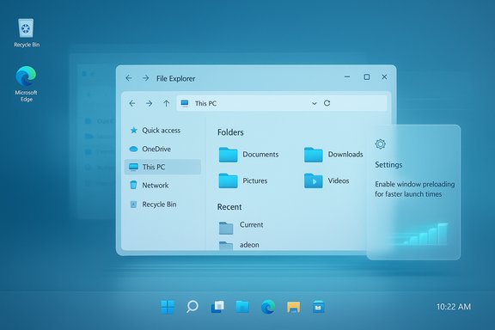Open the recent adeon folder
This screenshot has width=495, height=330.
(239, 246)
